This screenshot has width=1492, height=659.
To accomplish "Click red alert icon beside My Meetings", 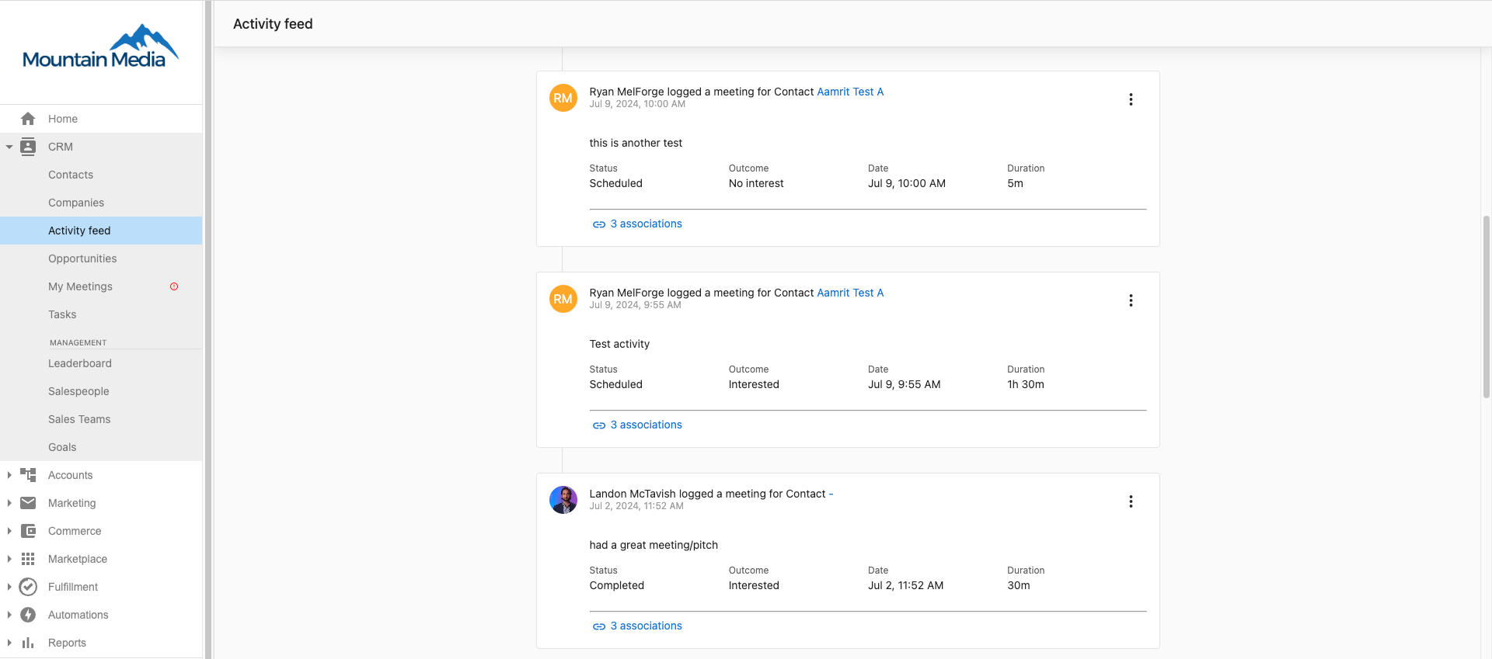I will (x=174, y=286).
